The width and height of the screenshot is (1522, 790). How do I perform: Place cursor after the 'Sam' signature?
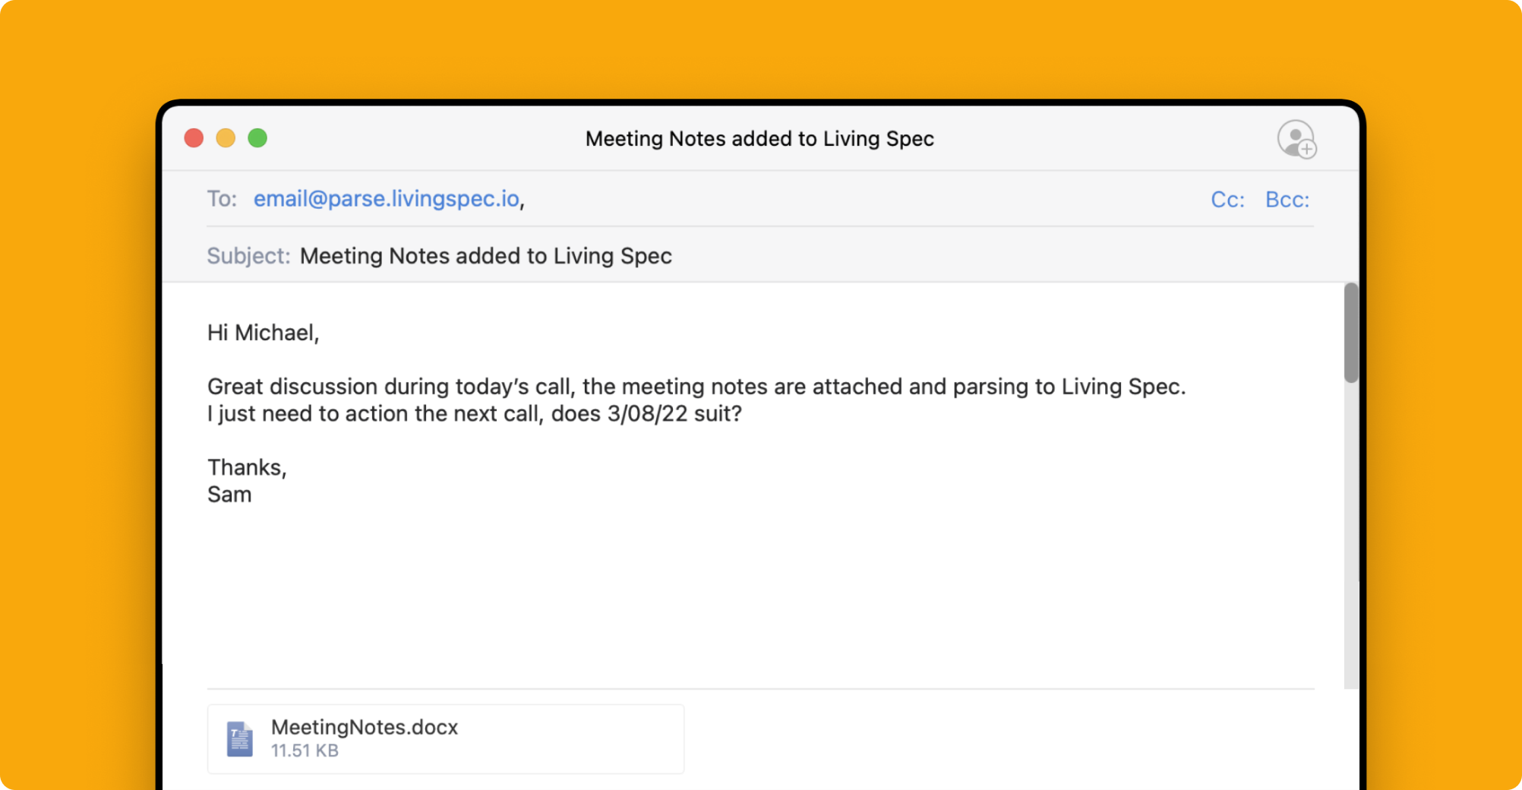tap(253, 495)
